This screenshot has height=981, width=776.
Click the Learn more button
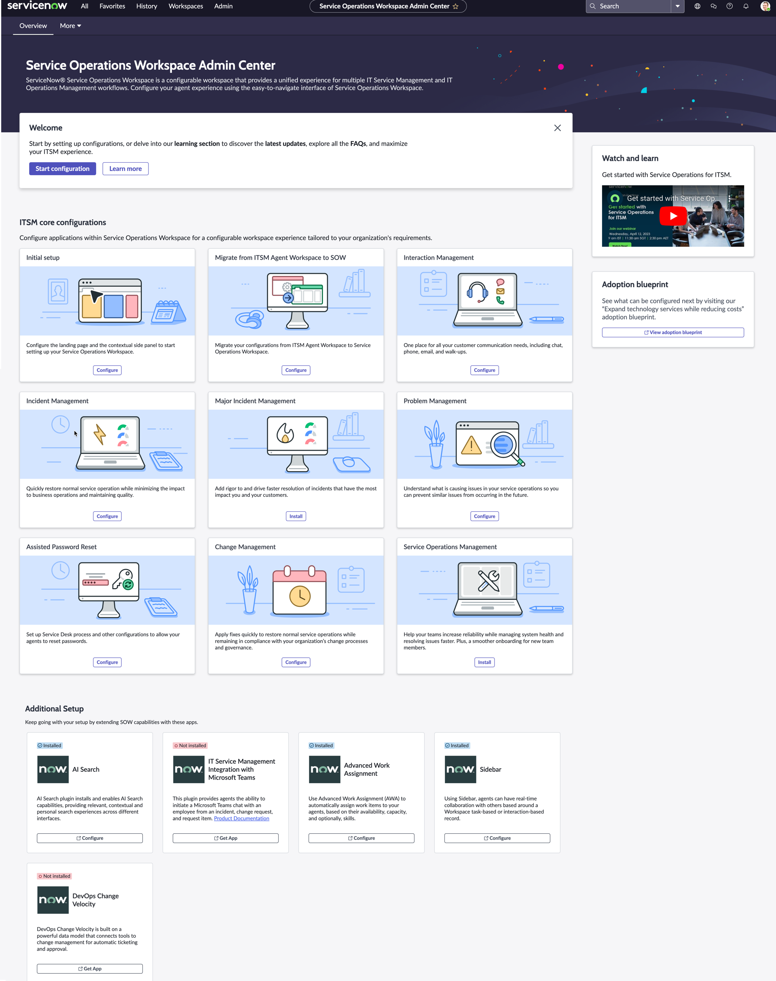click(125, 169)
